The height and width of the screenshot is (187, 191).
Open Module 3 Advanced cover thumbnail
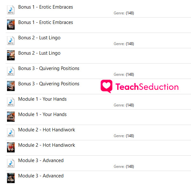tap(11, 178)
